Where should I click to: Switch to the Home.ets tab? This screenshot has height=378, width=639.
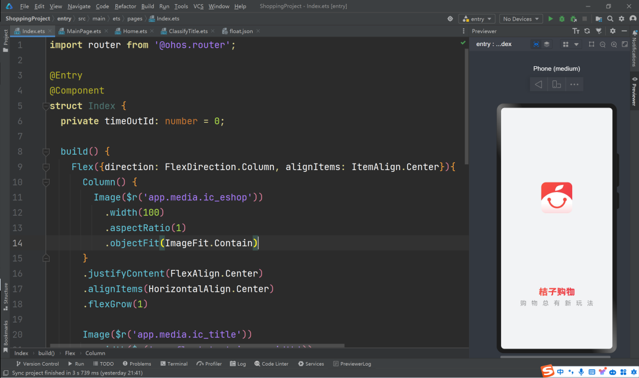(134, 31)
